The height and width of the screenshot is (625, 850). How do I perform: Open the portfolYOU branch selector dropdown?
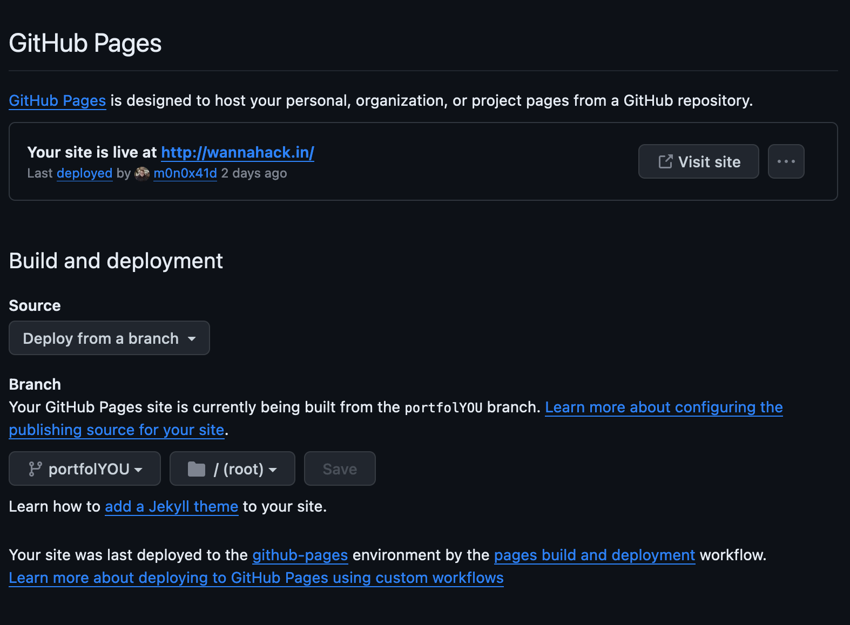click(85, 468)
